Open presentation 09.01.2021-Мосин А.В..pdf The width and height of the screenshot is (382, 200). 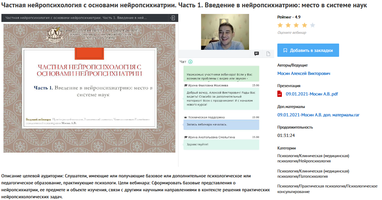coord(312,94)
